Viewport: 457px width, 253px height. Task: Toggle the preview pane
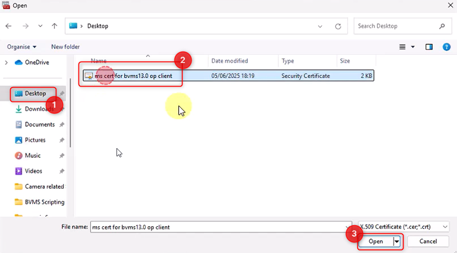click(x=429, y=47)
